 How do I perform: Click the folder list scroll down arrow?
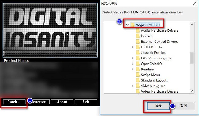point(192,91)
